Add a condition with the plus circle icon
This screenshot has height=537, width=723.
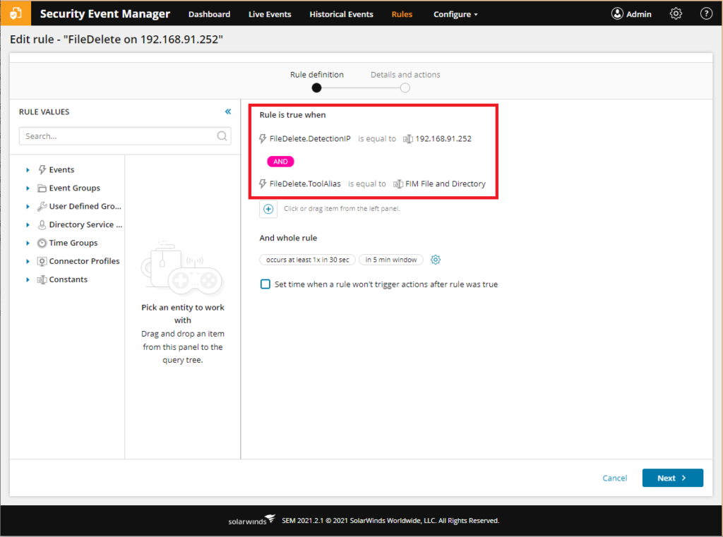(268, 209)
